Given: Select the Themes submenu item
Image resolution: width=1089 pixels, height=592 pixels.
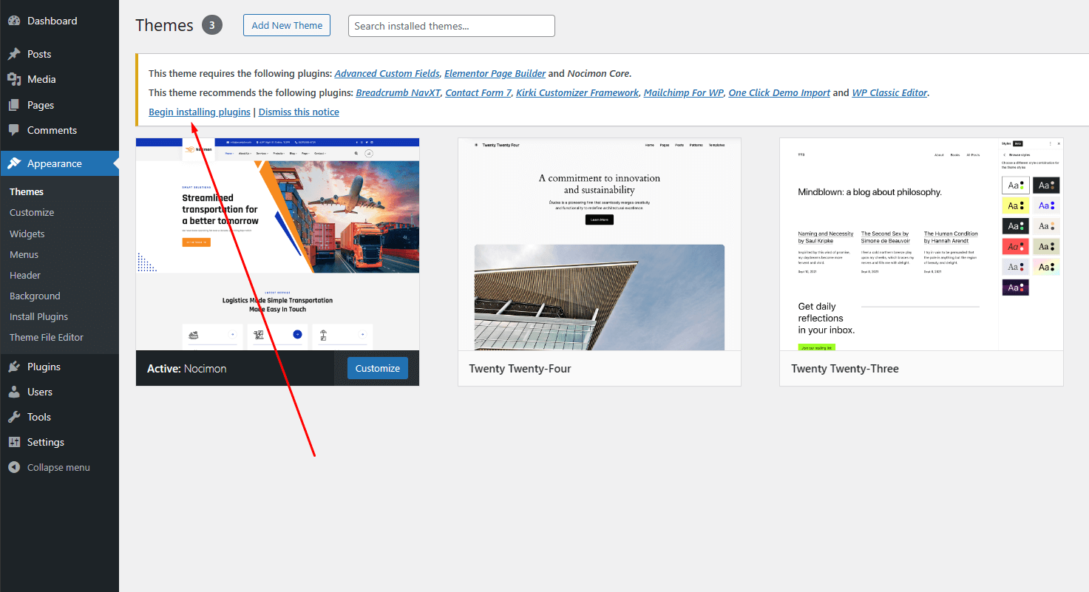Looking at the screenshot, I should (27, 191).
